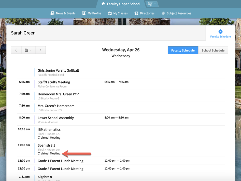Click the Faculty Schedule clock icon
This screenshot has width=241, height=181.
[x=220, y=31]
